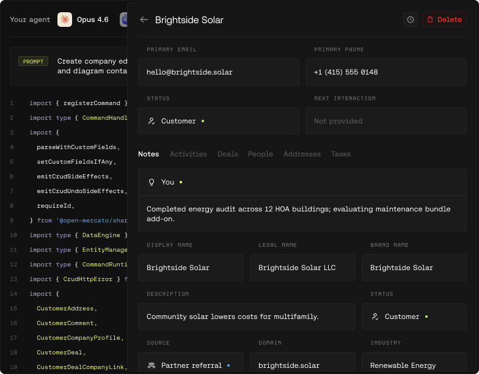The height and width of the screenshot is (374, 479).
Task: Click code line parseWithCustomFields
Action: [x=78, y=147]
